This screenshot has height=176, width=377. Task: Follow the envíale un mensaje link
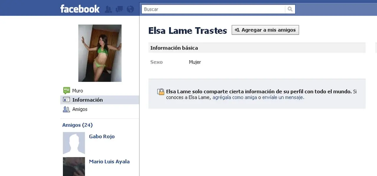(282, 97)
